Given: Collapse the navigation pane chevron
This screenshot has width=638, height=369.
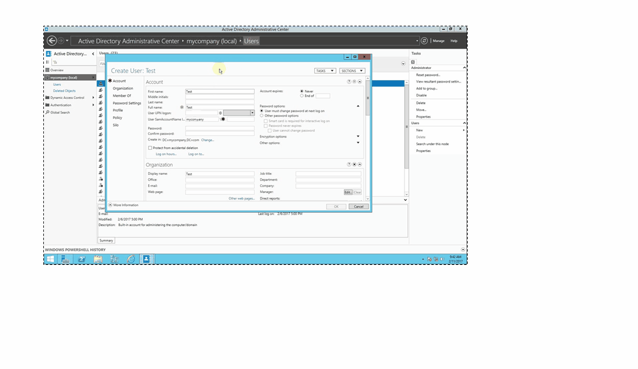Looking at the screenshot, I should tap(92, 54).
